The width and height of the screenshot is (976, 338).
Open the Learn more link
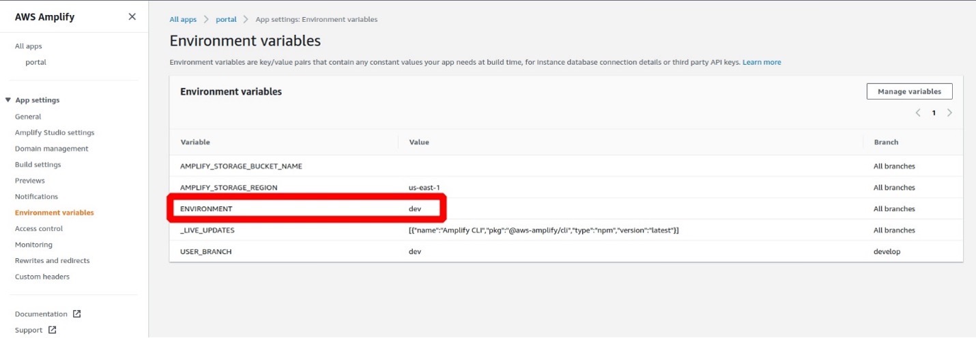click(762, 62)
